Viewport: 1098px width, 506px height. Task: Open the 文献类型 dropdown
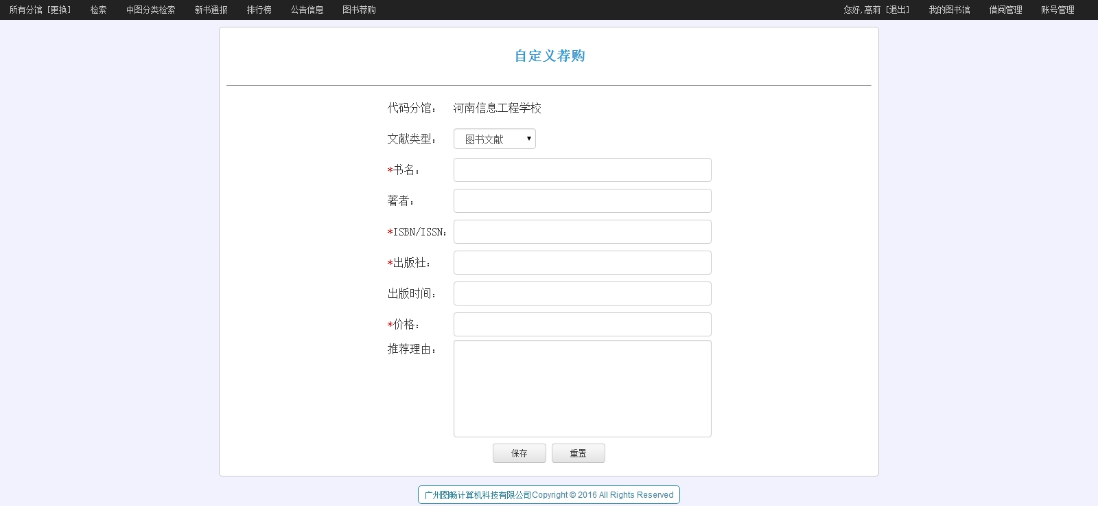[x=494, y=139]
